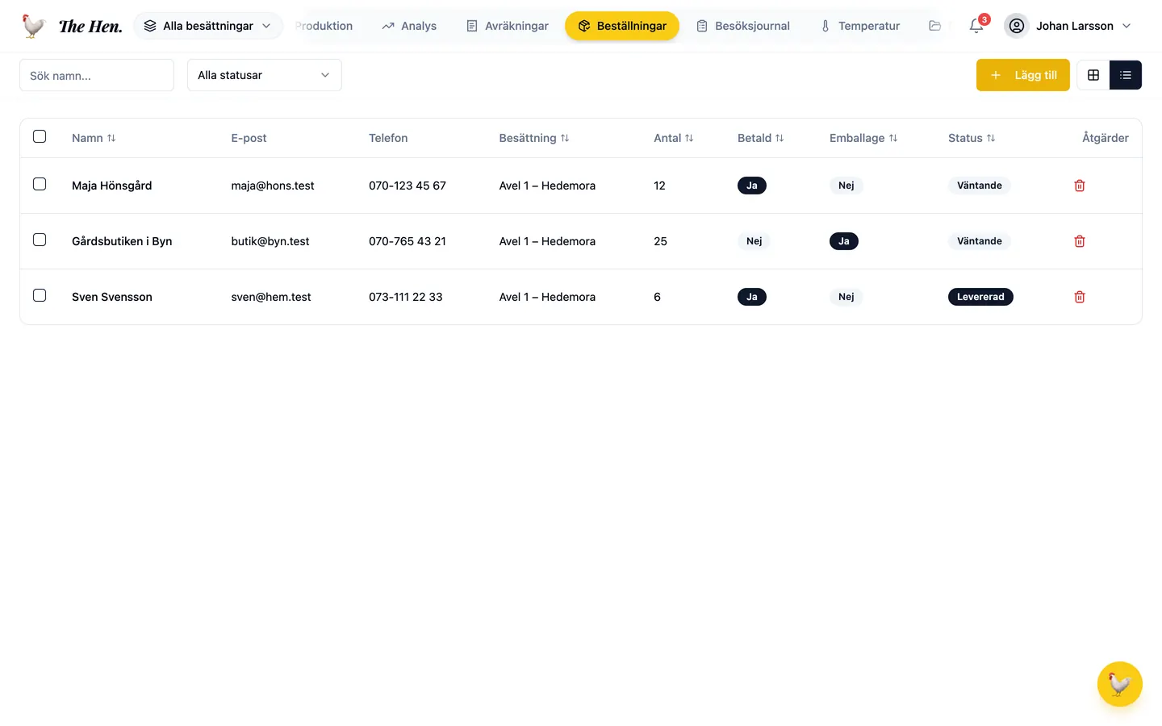
Task: Sort table by Antal column
Action: tap(674, 138)
